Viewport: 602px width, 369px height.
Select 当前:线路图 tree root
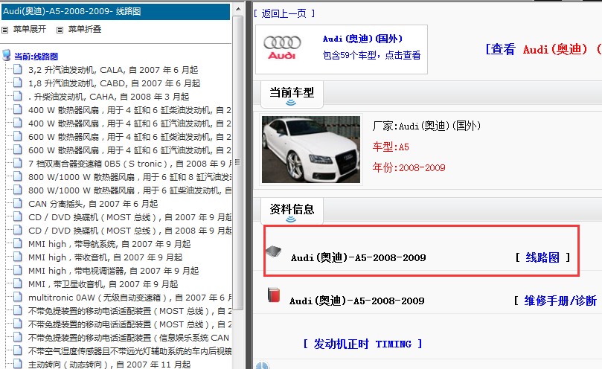pos(36,57)
